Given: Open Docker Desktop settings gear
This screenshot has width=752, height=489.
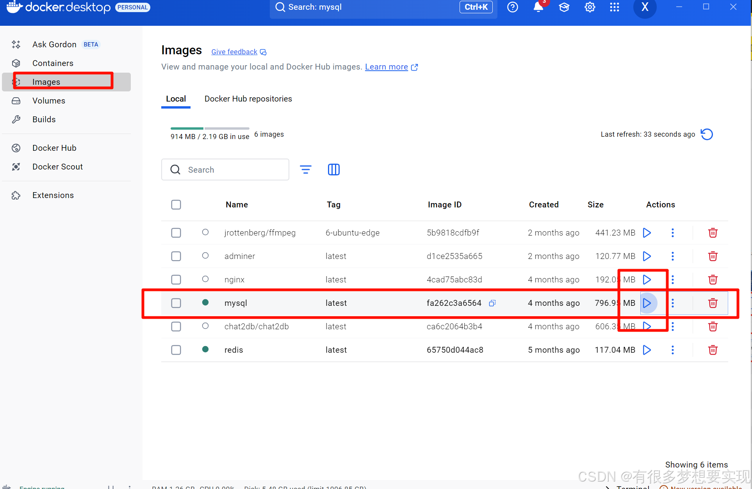Looking at the screenshot, I should pyautogui.click(x=590, y=7).
